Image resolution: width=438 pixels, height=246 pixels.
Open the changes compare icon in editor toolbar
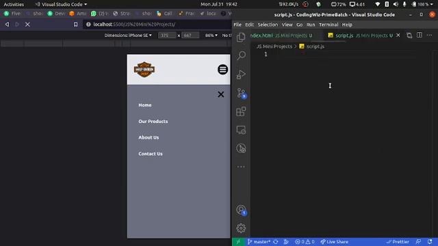pos(409,36)
